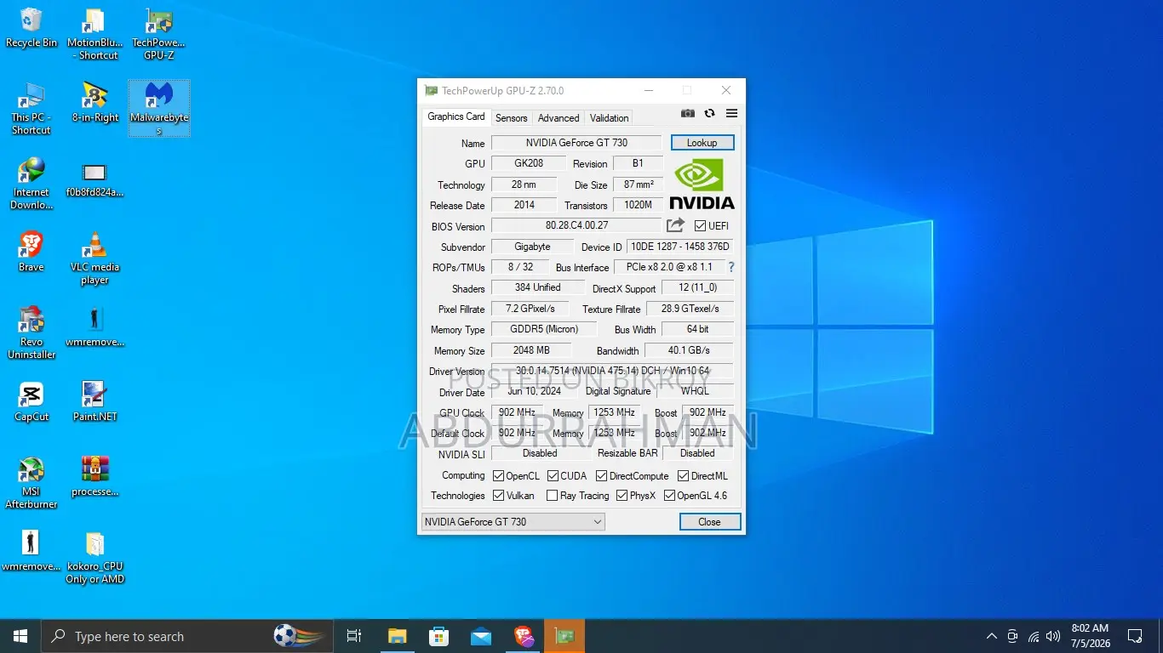Click the Memory Size value 2048 MB
This screenshot has width=1163, height=653.
pyautogui.click(x=532, y=350)
